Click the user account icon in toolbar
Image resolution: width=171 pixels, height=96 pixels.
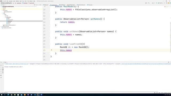(x=146, y=3)
